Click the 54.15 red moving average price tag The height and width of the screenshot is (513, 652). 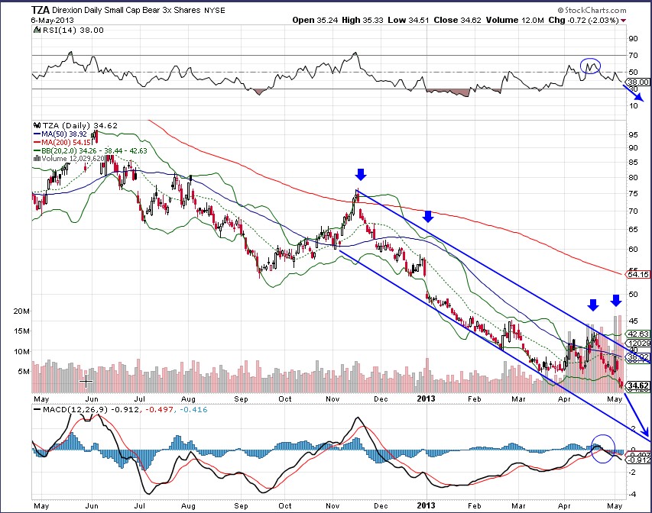pos(637,274)
